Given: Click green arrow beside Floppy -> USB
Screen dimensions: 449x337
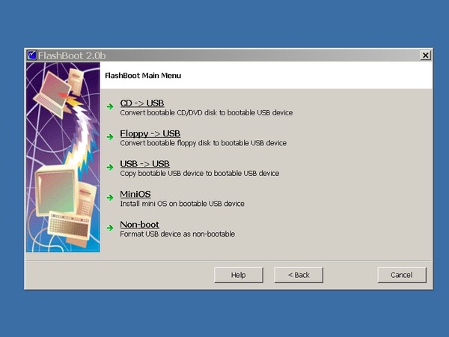Looking at the screenshot, I should pos(110,137).
